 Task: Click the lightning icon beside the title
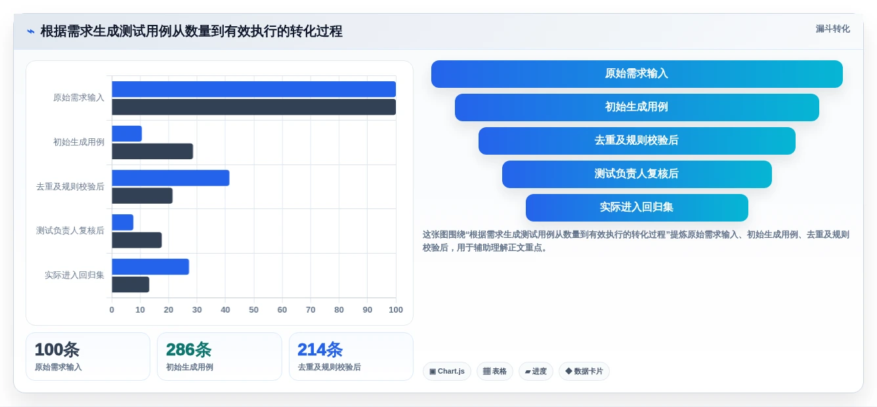[x=30, y=31]
